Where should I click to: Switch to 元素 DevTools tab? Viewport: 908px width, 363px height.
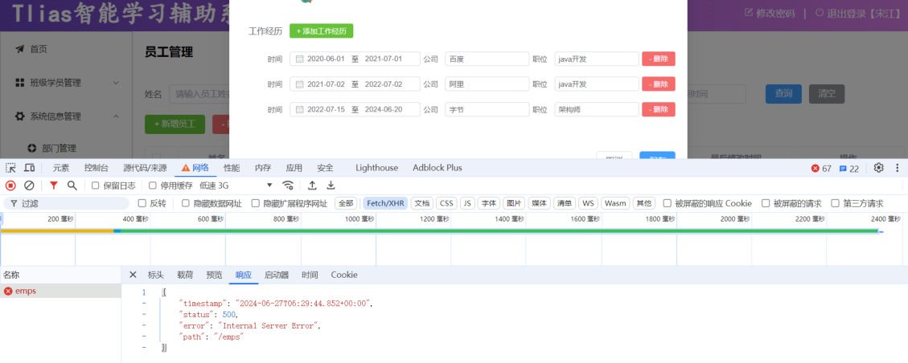(61, 168)
